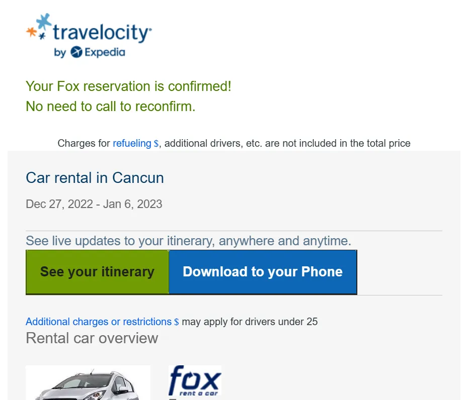The height and width of the screenshot is (400, 462).
Task: Click the See live updates itinerary text
Action: (189, 241)
